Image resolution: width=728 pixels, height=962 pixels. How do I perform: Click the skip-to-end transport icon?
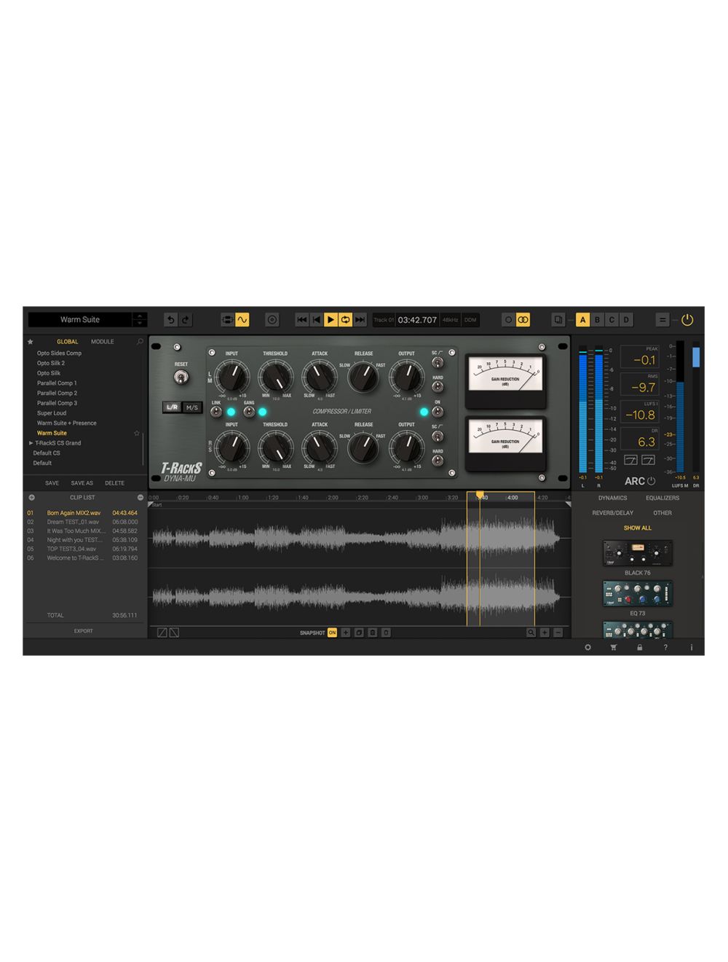click(x=359, y=319)
